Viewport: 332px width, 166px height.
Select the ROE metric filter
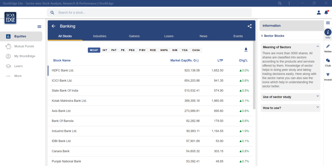[153, 50]
